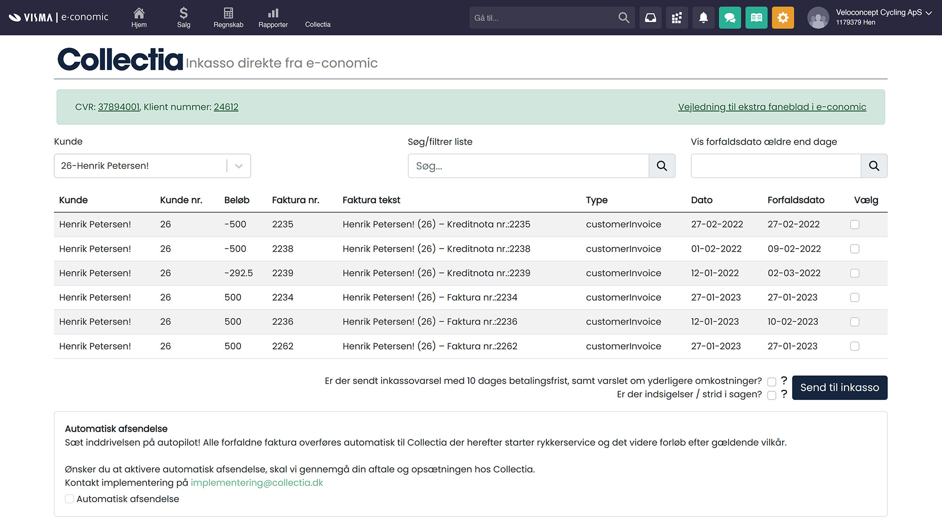942x529 pixels.
Task: Expand the Kunde customer dropdown
Action: (x=239, y=166)
